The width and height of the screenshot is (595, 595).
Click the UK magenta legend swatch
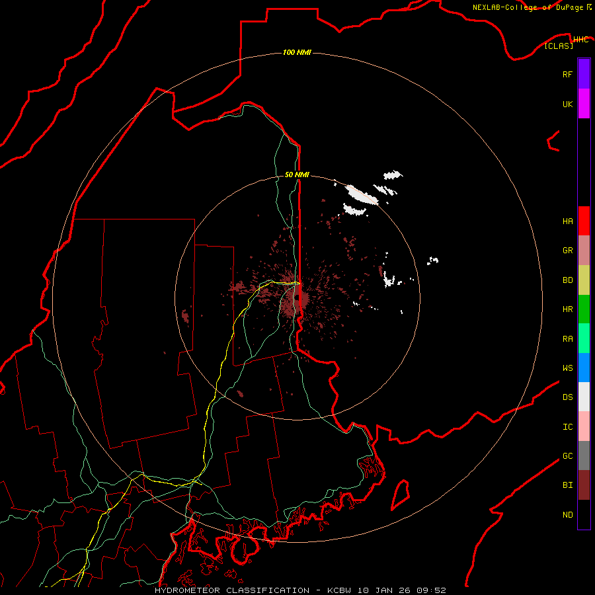[584, 104]
